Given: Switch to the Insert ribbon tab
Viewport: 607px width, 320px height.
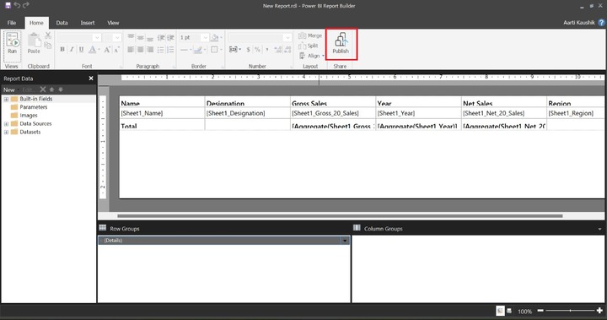Looking at the screenshot, I should [x=88, y=23].
